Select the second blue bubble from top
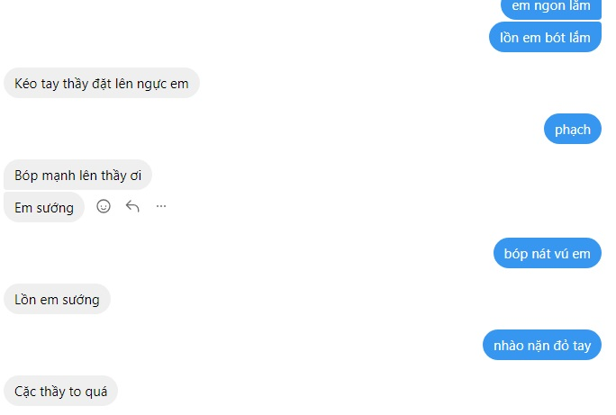Screen dimensions: 616x415 (x=545, y=37)
